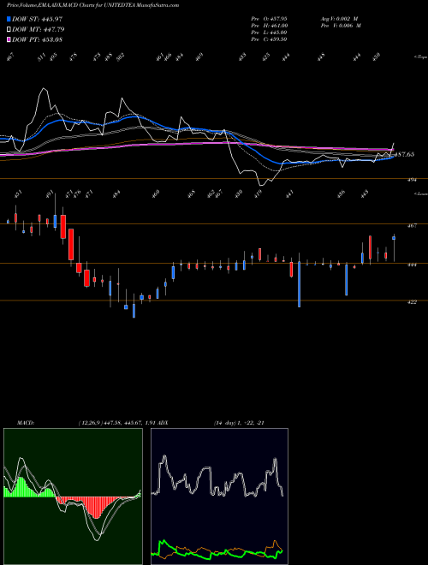Click the 457.65 current price label
Screen dimensions: 428x565
point(405,154)
